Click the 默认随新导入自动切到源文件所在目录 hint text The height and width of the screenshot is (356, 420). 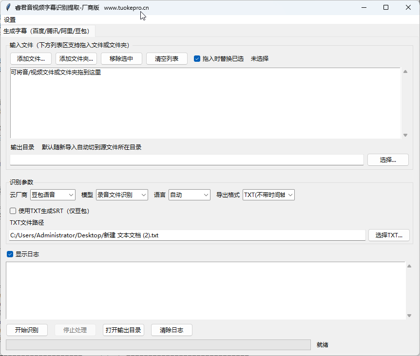[x=92, y=147]
